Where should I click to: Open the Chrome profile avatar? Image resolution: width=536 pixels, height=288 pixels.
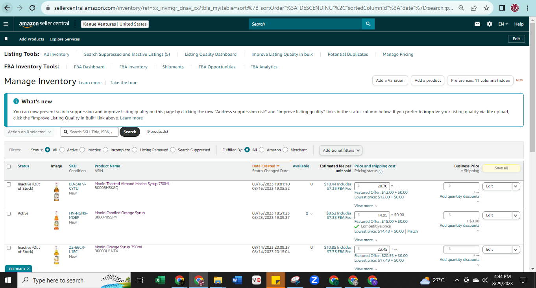point(515,8)
